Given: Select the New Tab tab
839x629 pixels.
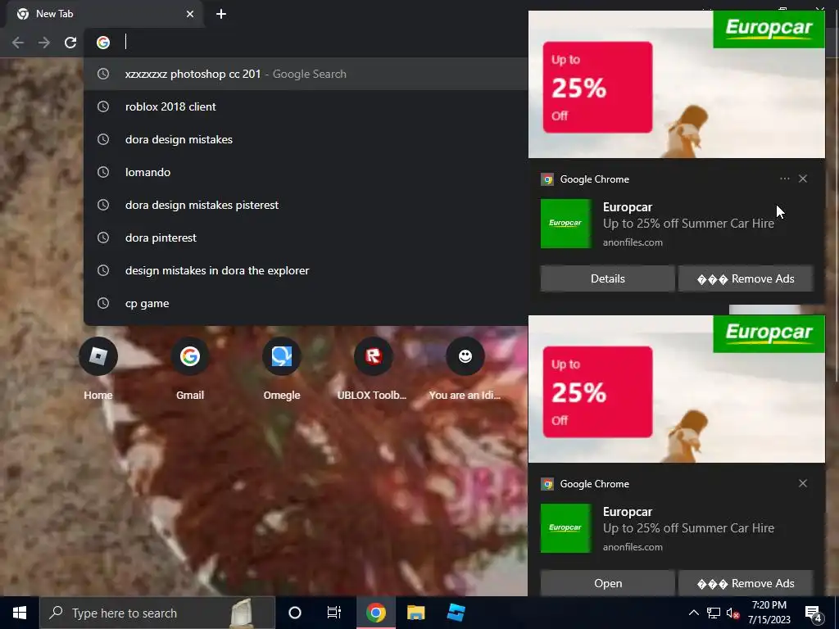Looking at the screenshot, I should [x=104, y=14].
